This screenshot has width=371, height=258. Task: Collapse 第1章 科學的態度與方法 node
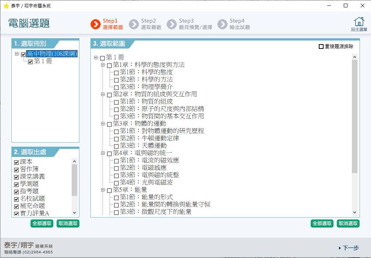[x=103, y=65]
